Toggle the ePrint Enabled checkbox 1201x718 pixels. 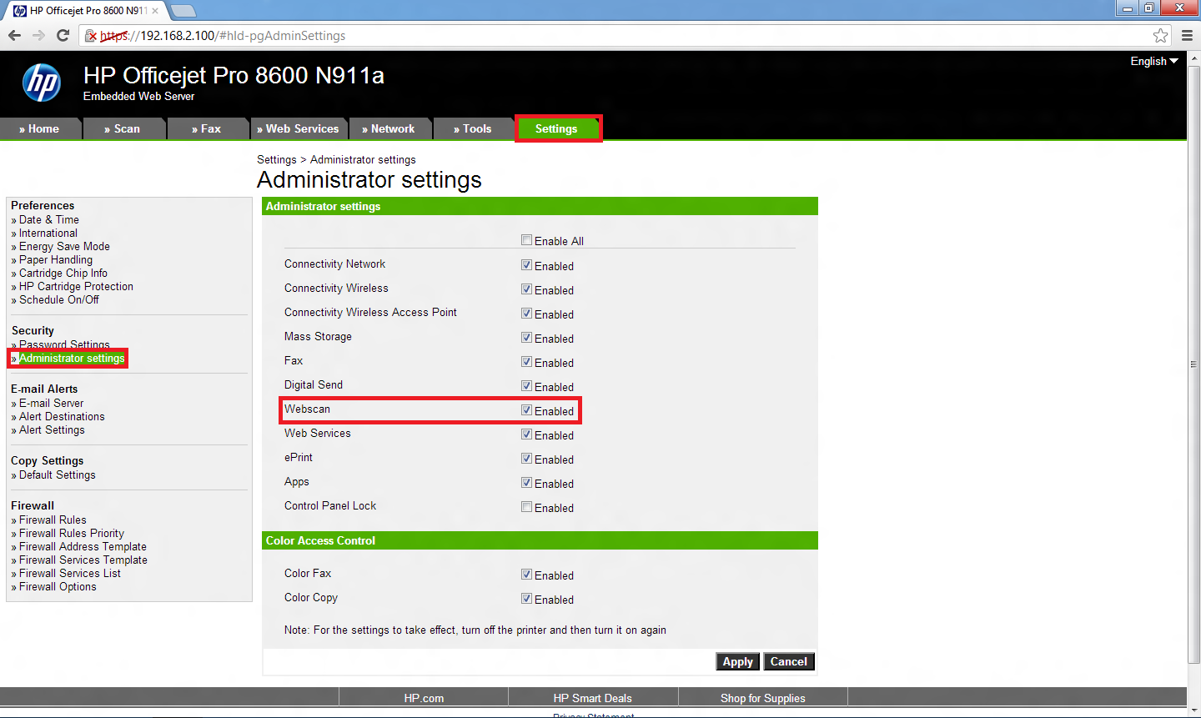point(526,459)
